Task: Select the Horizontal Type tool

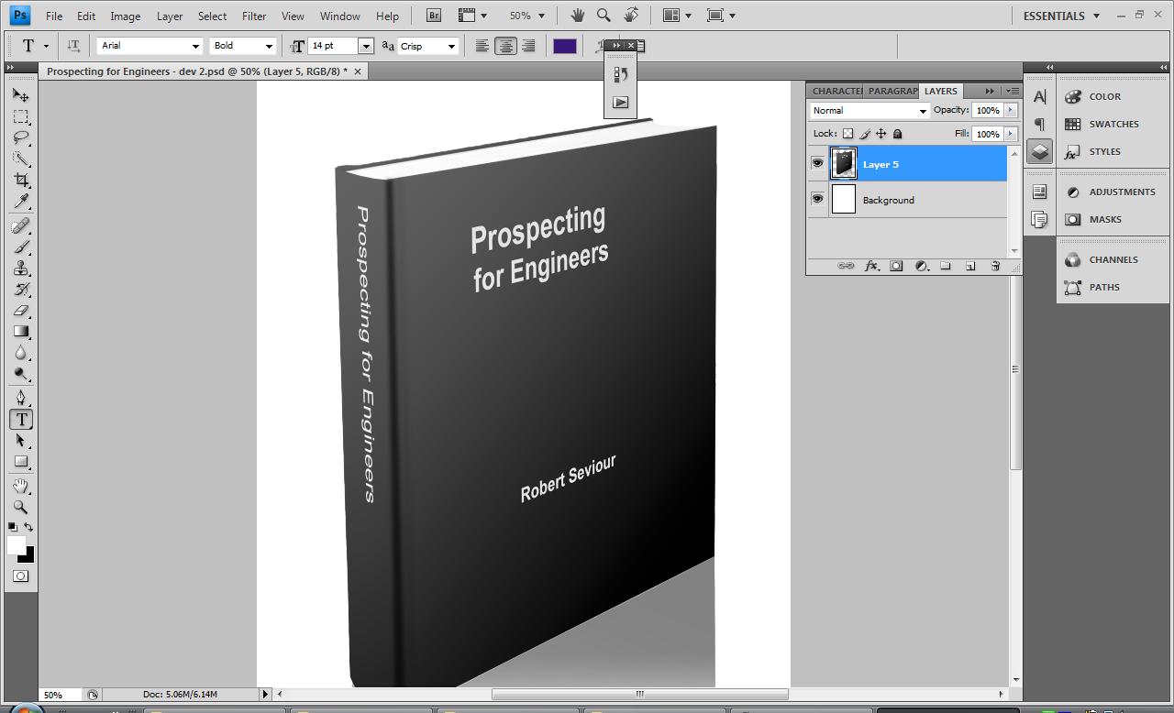Action: 20,419
